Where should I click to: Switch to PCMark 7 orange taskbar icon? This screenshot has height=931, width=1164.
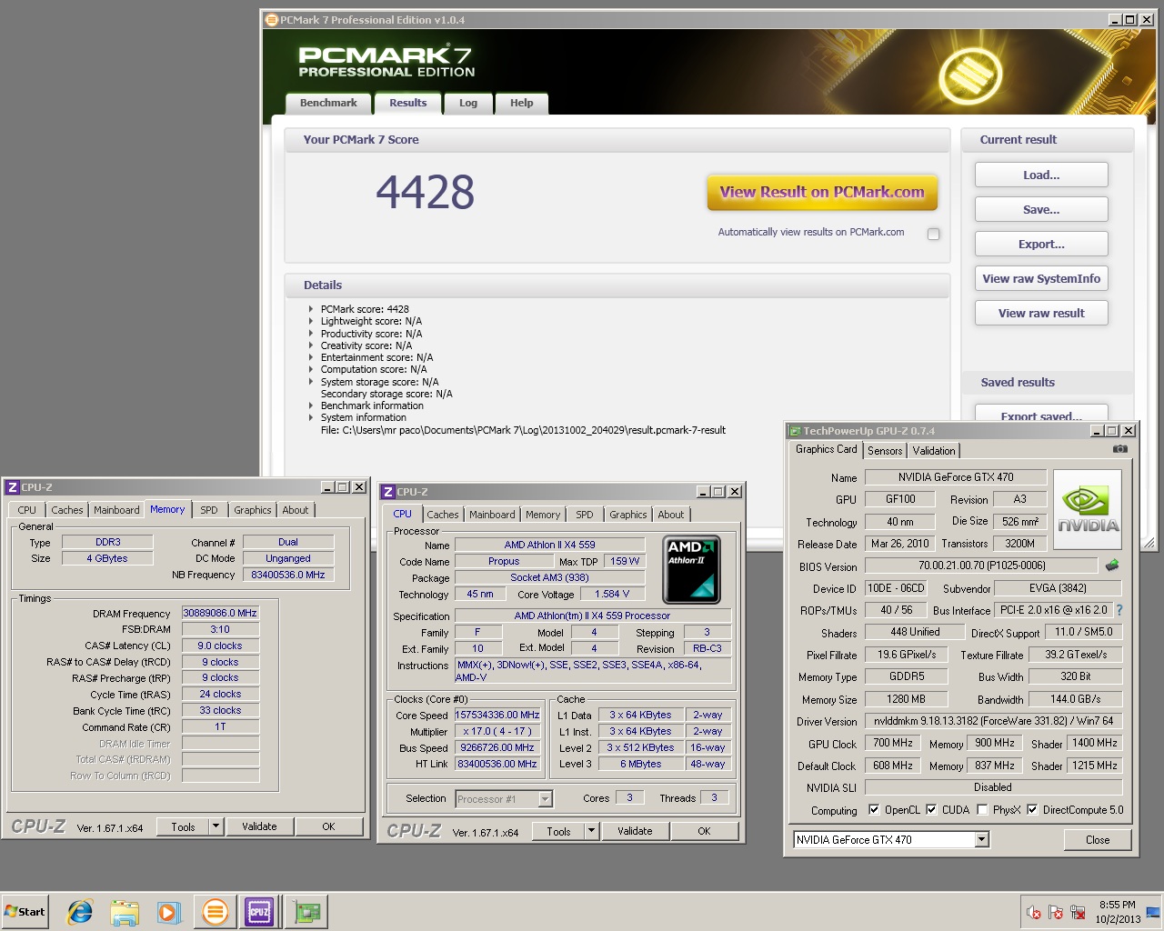pos(216,912)
